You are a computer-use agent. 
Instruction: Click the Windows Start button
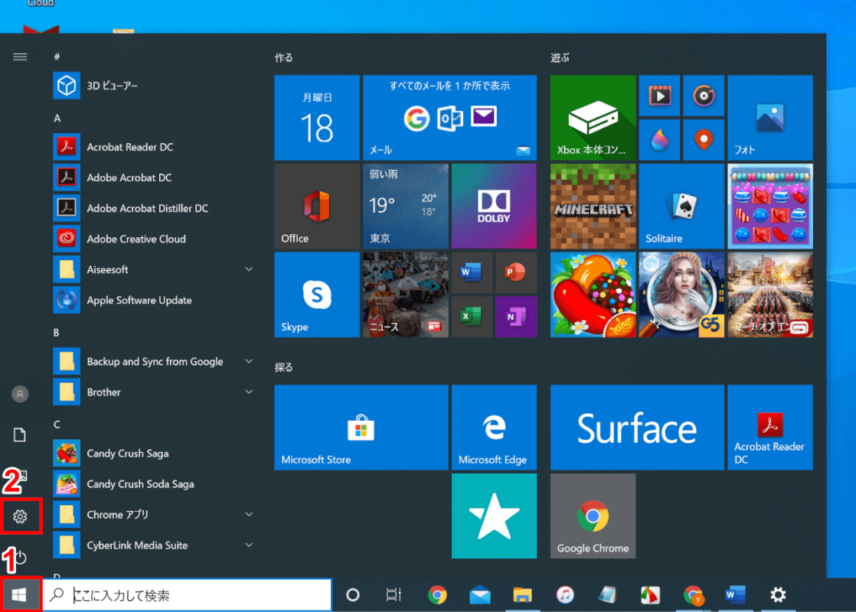(20, 594)
